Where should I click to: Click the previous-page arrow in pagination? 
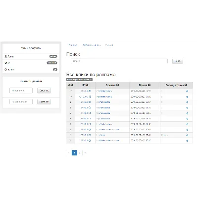[x=69, y=152]
